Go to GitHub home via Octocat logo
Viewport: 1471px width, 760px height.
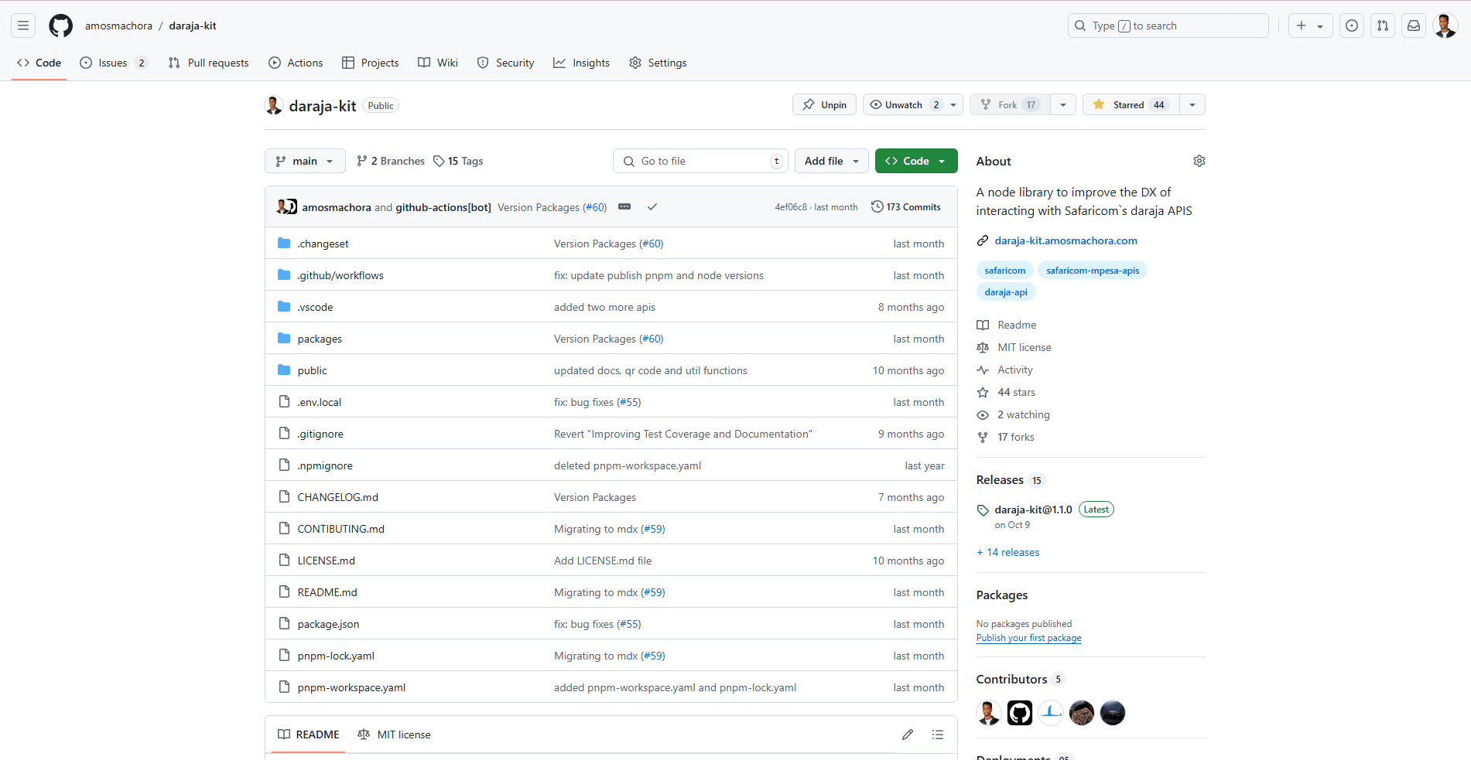[x=60, y=26]
